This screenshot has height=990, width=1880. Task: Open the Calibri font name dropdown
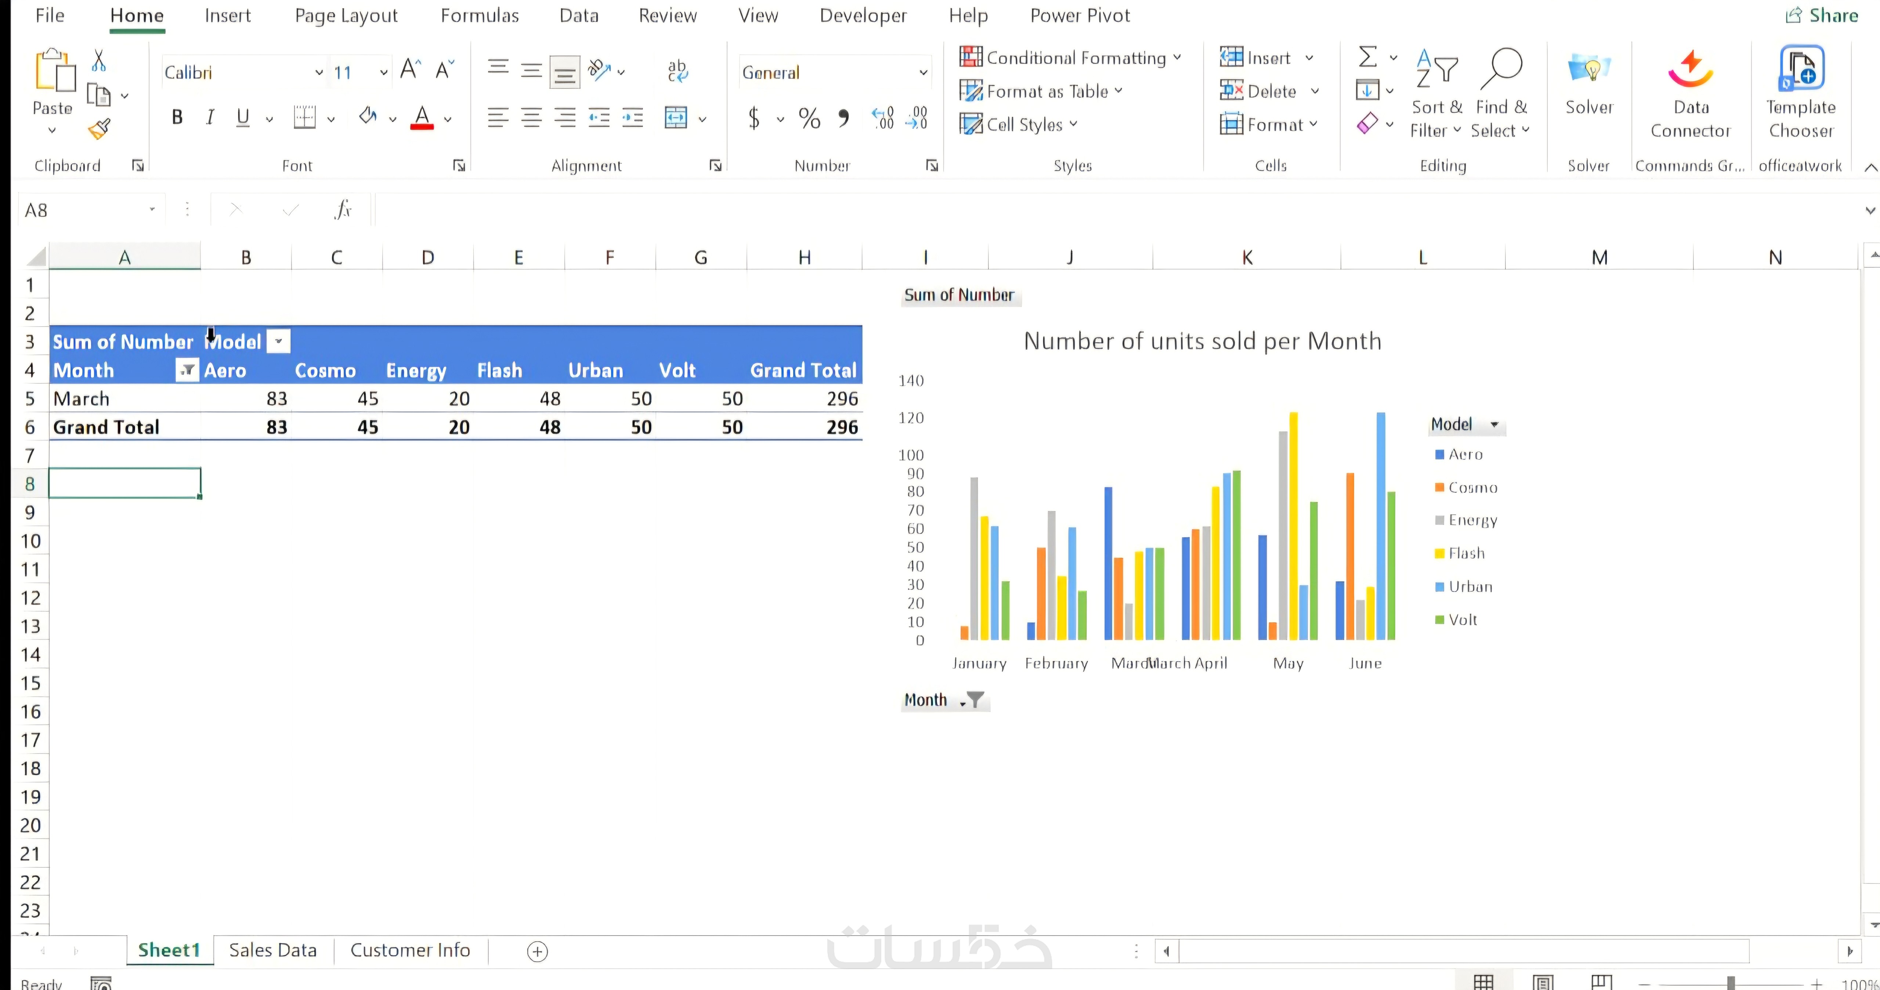click(x=319, y=72)
